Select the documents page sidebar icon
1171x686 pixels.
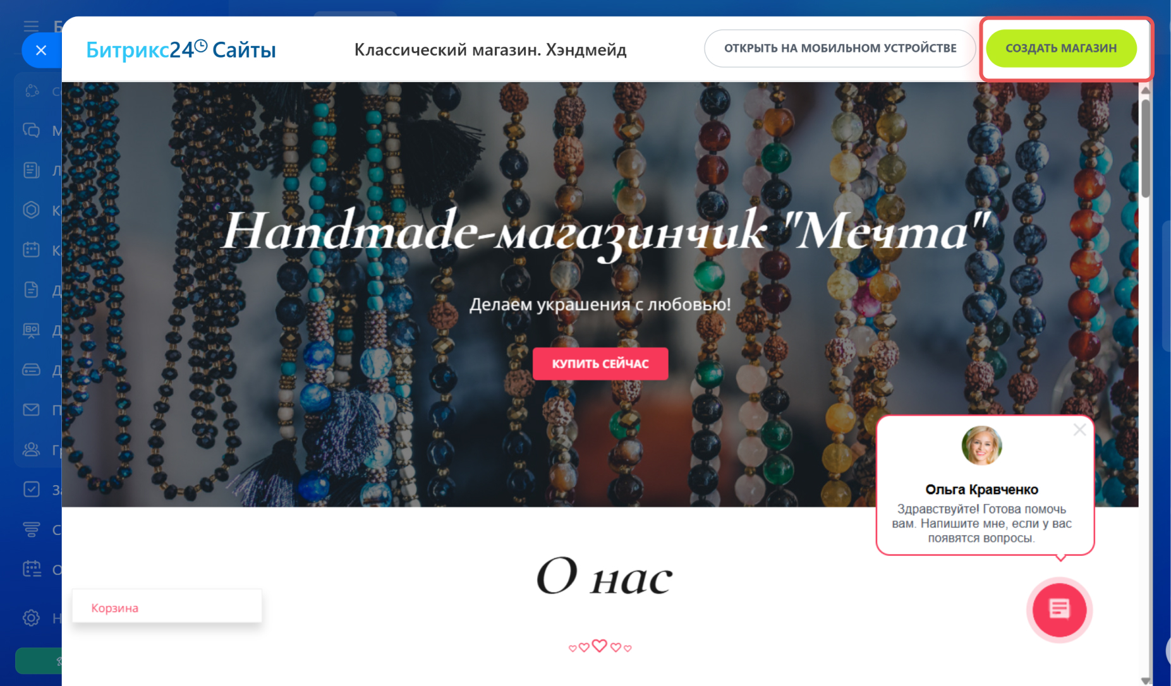[31, 289]
